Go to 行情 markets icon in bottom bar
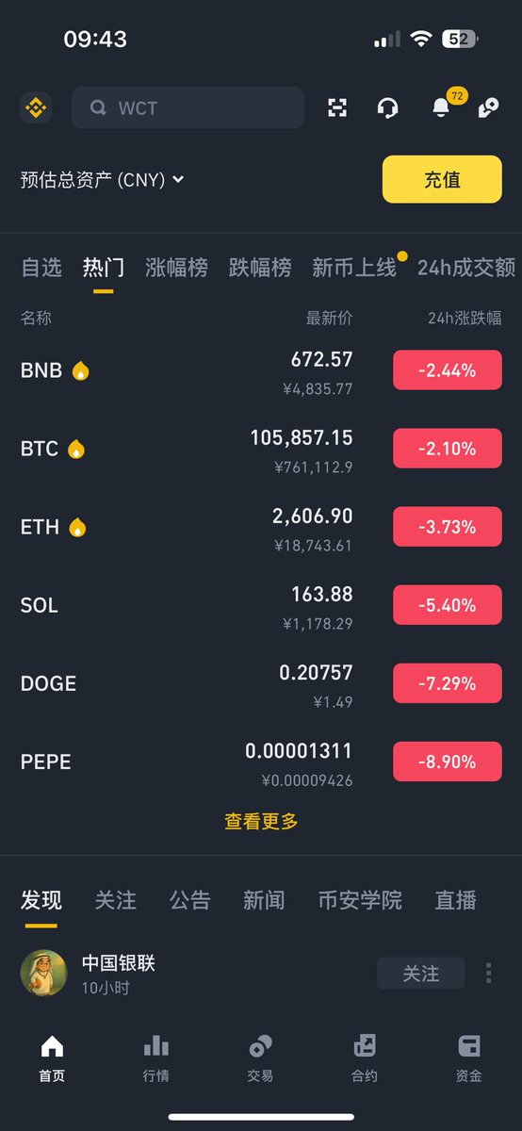This screenshot has width=522, height=1131. point(156,1058)
